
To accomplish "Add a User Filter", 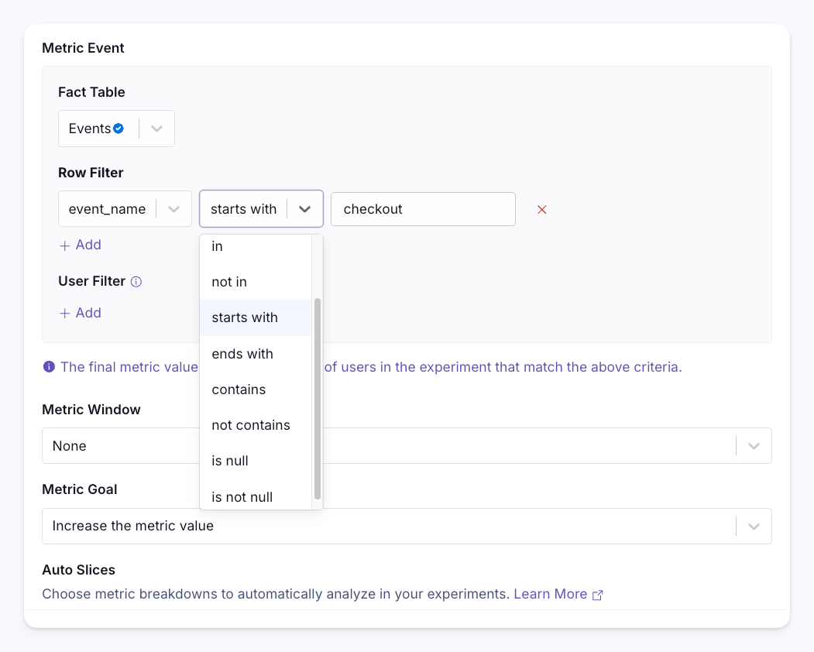I will (x=81, y=313).
